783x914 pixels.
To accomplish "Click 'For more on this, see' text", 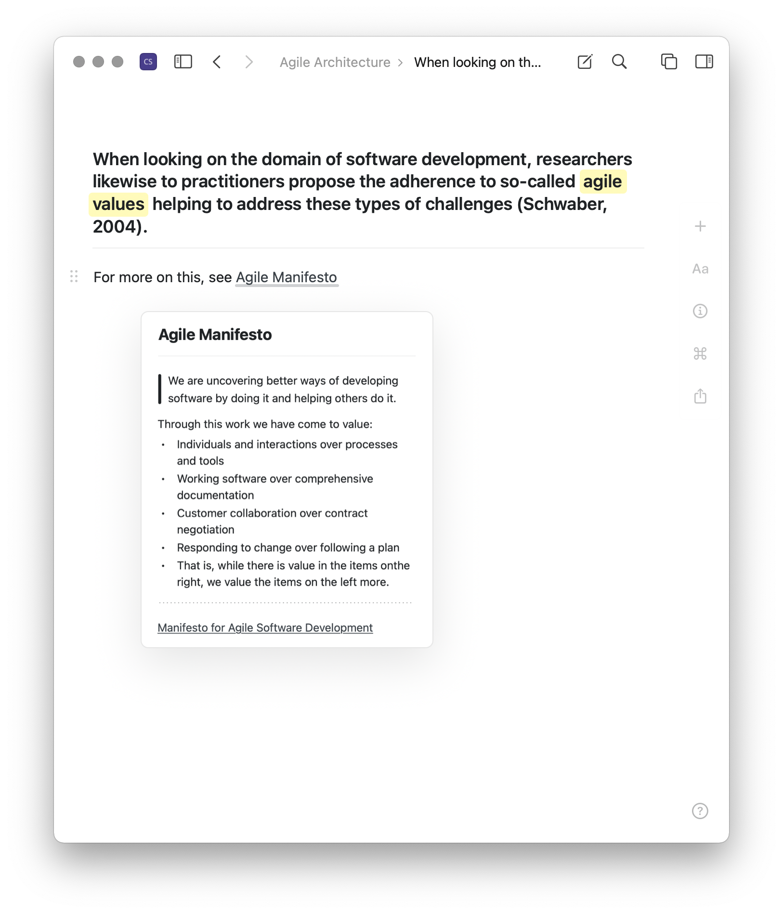I will 163,277.
